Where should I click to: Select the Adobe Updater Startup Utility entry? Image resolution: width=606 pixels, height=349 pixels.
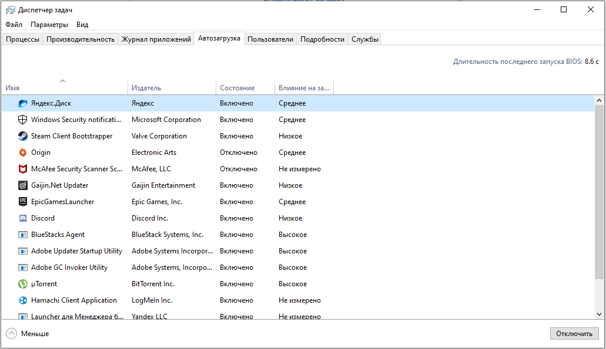[76, 251]
